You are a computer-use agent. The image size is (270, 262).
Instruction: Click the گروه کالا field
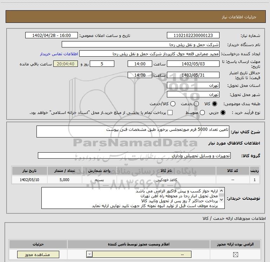[x=134, y=155]
